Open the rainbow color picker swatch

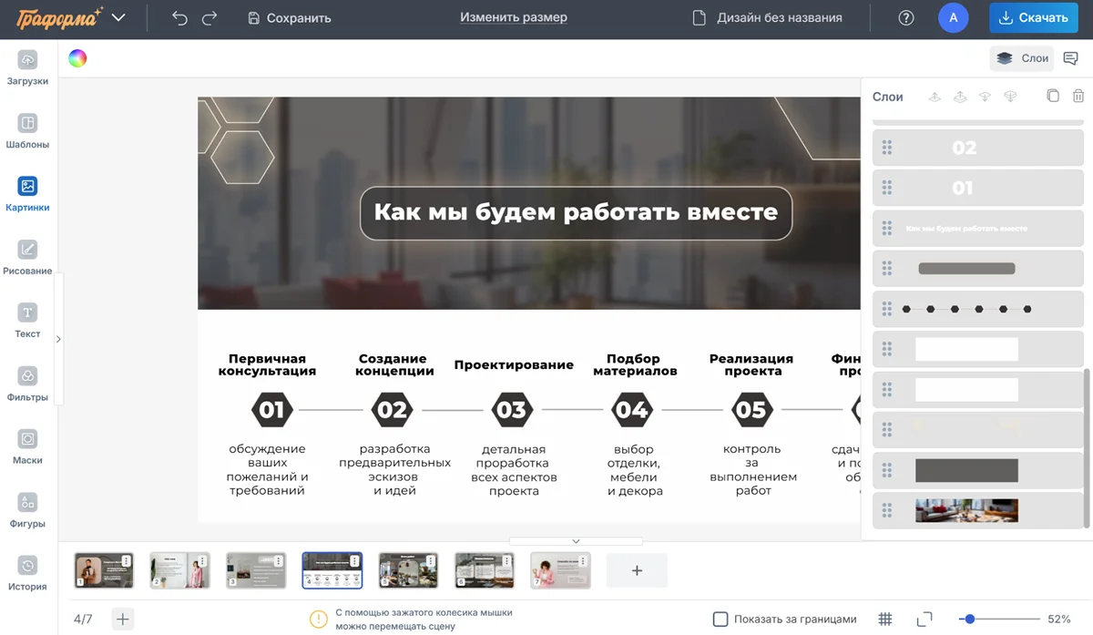(77, 58)
